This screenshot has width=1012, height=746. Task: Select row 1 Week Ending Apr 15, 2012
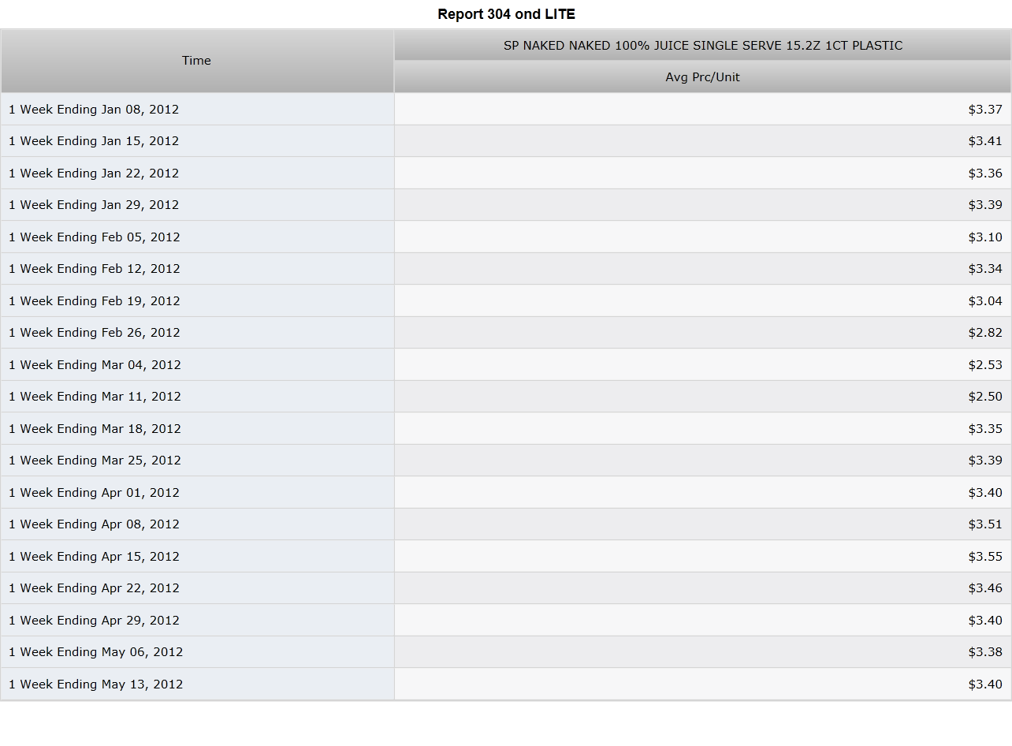(x=506, y=557)
